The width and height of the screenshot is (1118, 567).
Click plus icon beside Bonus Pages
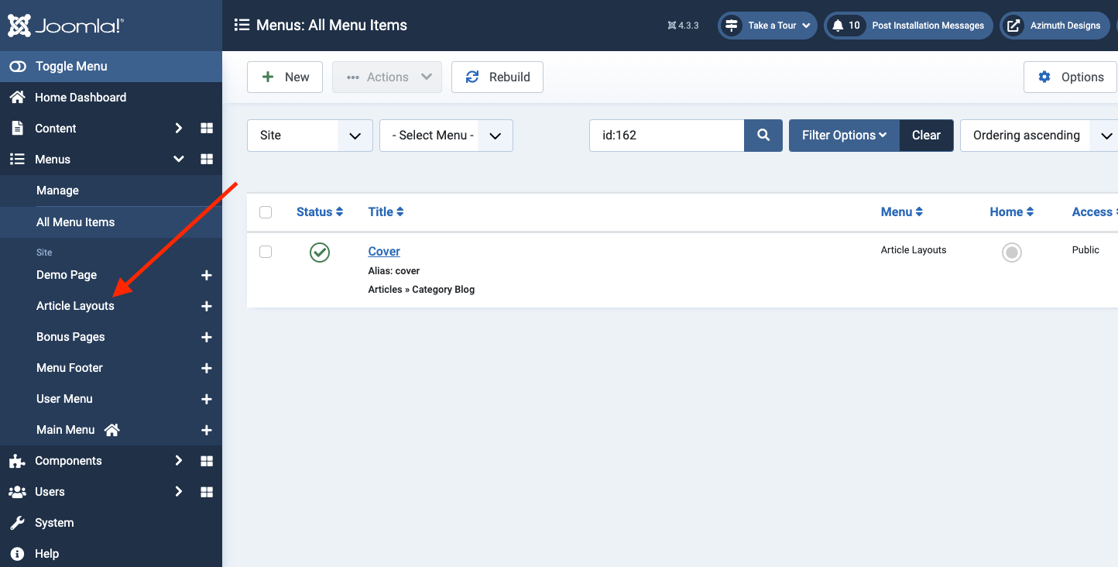pyautogui.click(x=207, y=337)
